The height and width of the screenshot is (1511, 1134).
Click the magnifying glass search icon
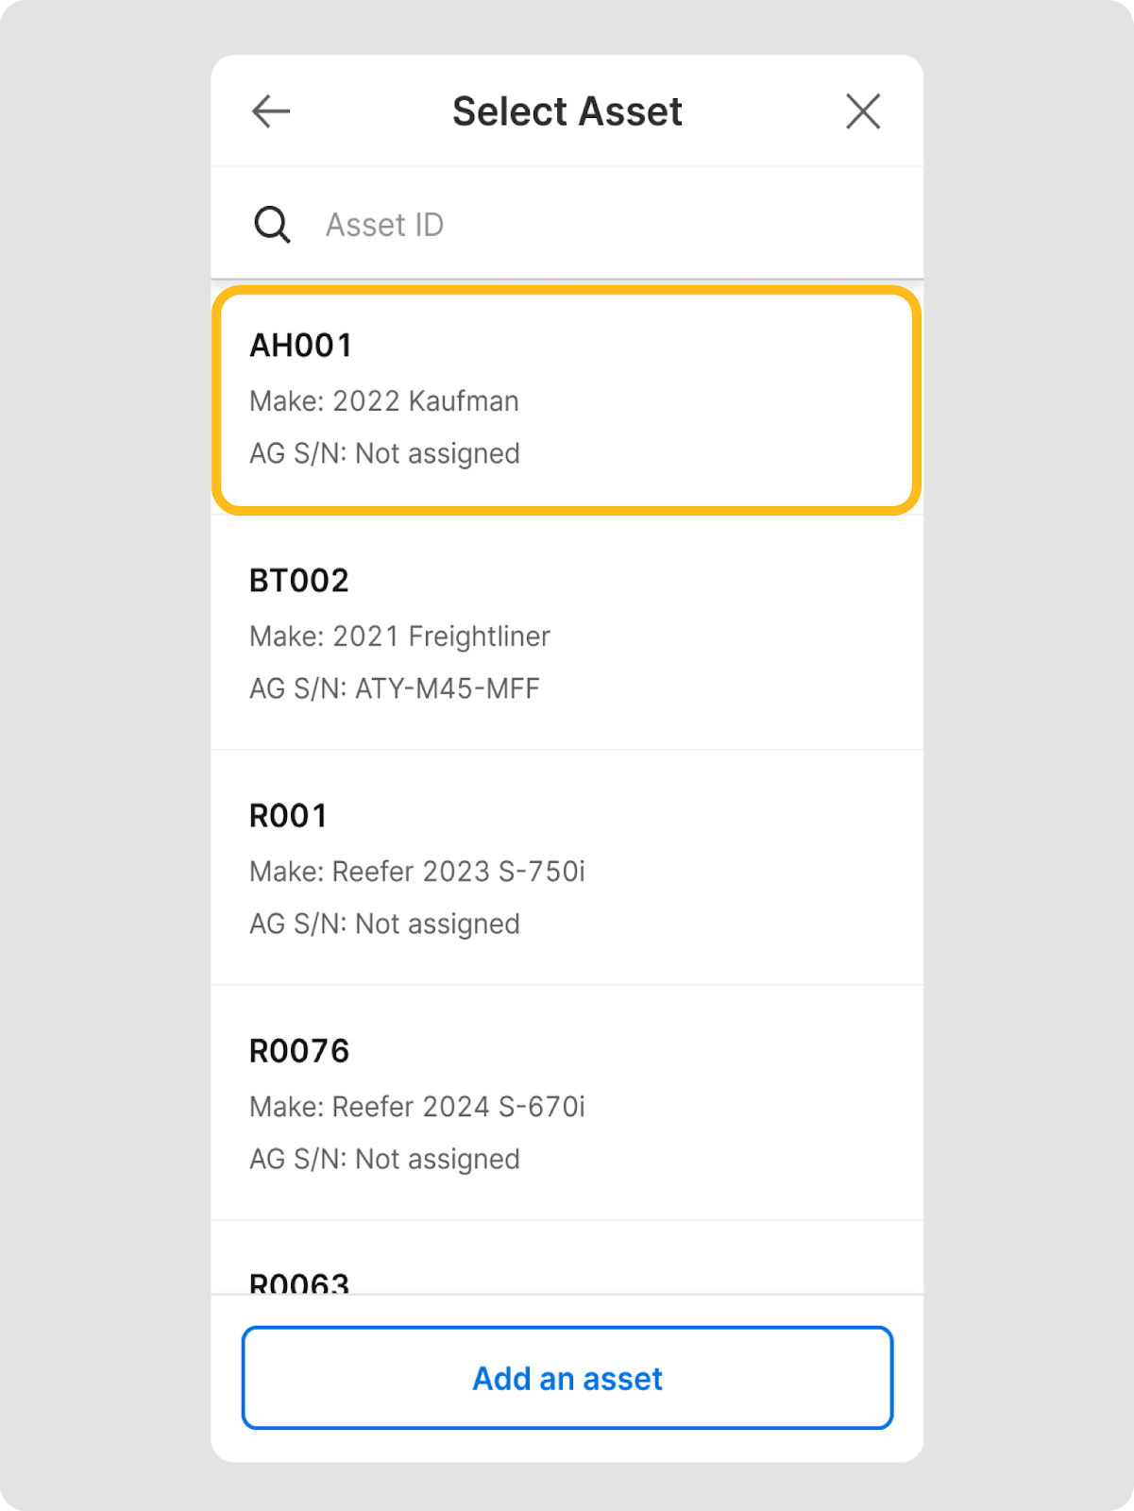pyautogui.click(x=272, y=225)
